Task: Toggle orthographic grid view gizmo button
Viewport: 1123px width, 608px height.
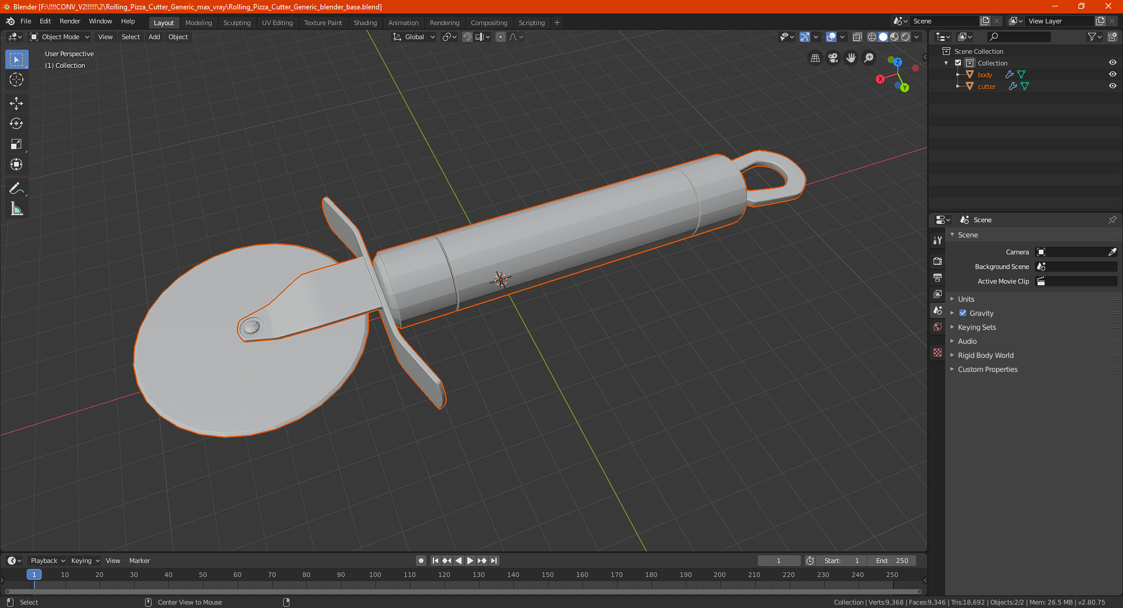Action: click(815, 58)
